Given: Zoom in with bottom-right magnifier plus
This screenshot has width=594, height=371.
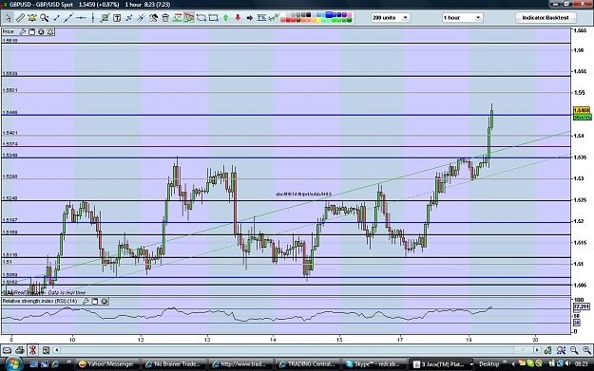Looking at the screenshot, I should 586,350.
